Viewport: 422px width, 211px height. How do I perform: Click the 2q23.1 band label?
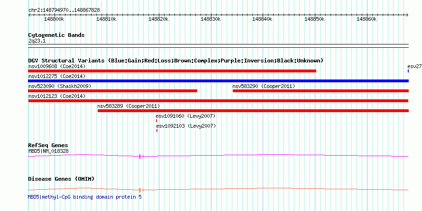point(37,41)
